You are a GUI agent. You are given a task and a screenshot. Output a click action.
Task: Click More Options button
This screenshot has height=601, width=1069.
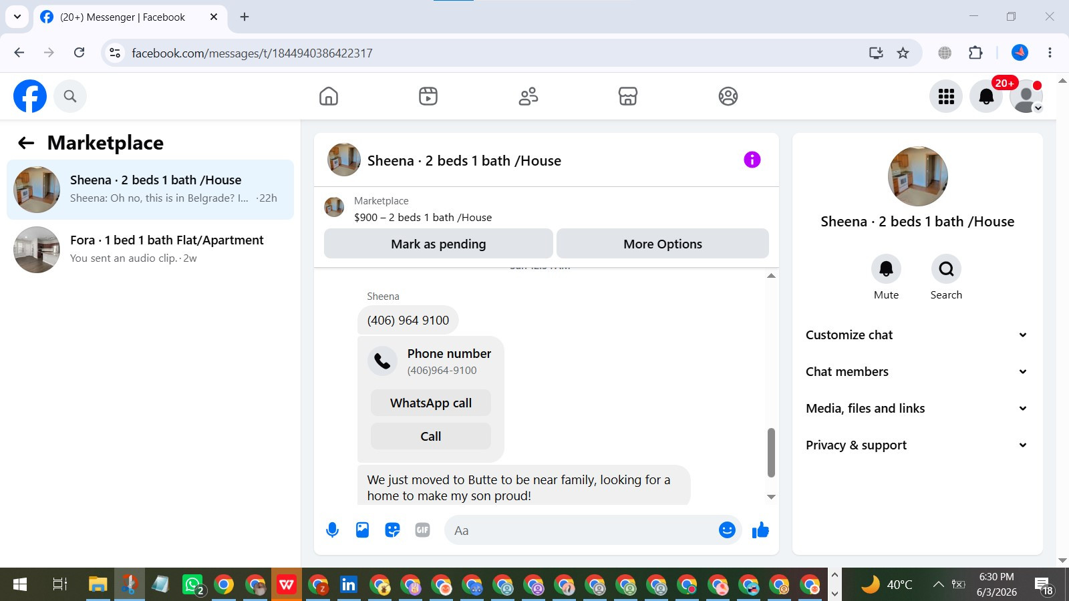pyautogui.click(x=663, y=244)
